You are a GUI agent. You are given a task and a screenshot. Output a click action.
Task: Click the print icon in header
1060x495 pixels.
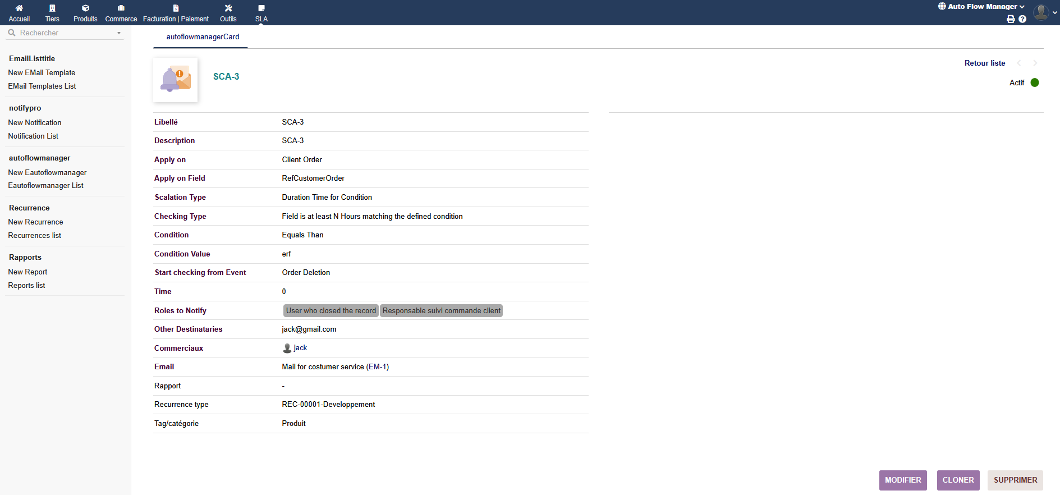(x=1011, y=19)
